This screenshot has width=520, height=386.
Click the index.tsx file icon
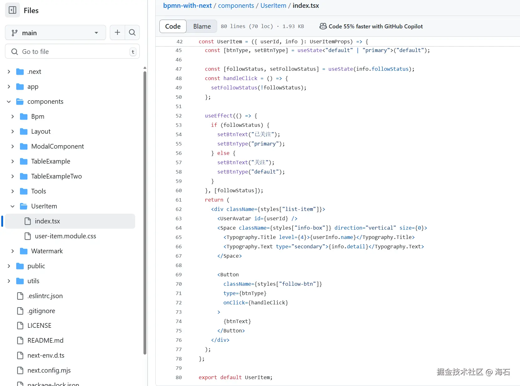[x=28, y=221]
